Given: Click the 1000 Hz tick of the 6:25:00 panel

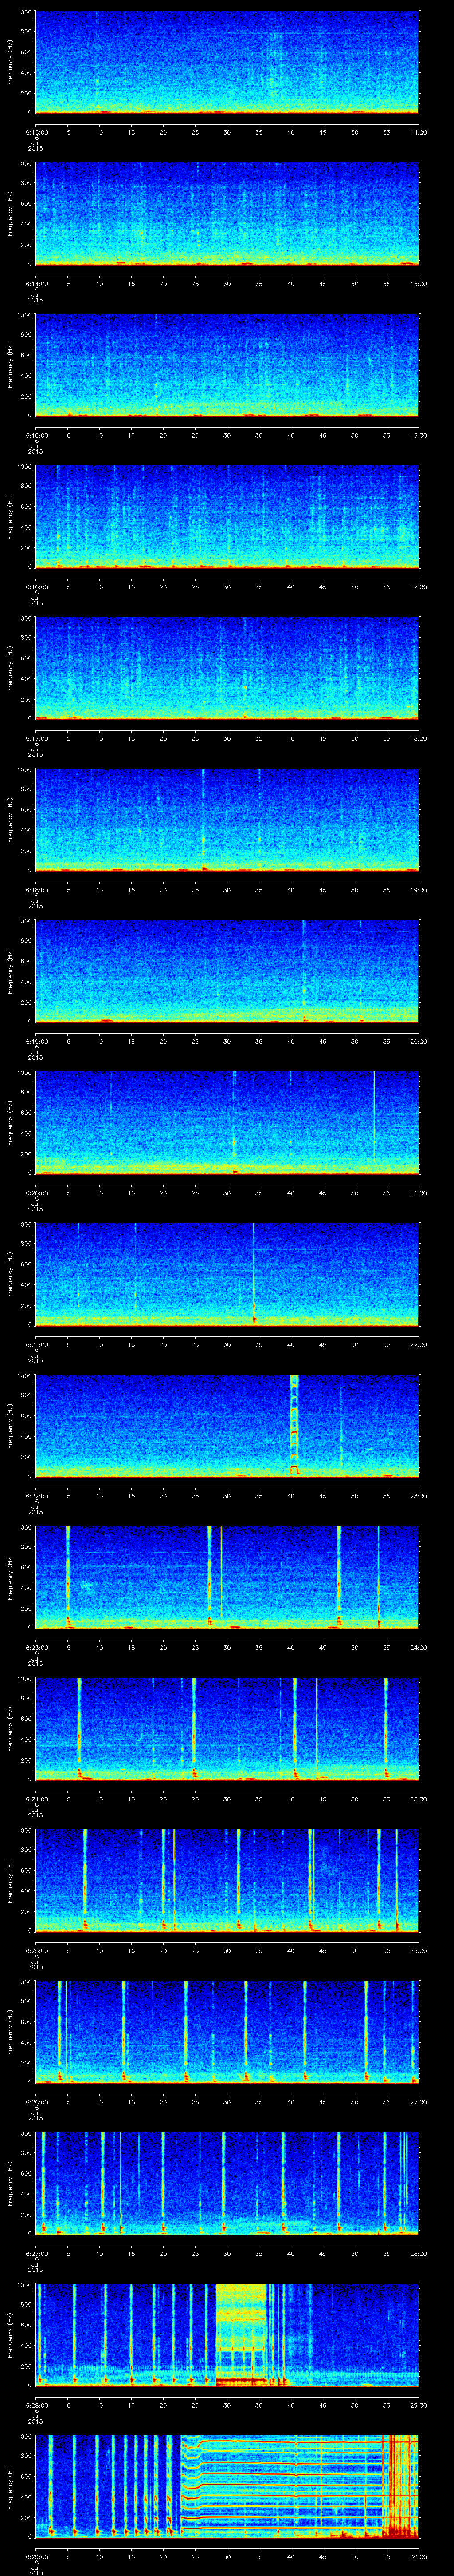Looking at the screenshot, I should [25, 1831].
